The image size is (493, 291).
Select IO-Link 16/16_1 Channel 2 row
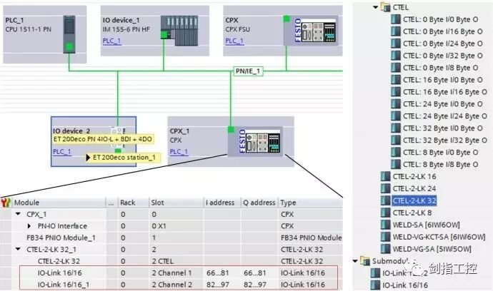pos(171,285)
